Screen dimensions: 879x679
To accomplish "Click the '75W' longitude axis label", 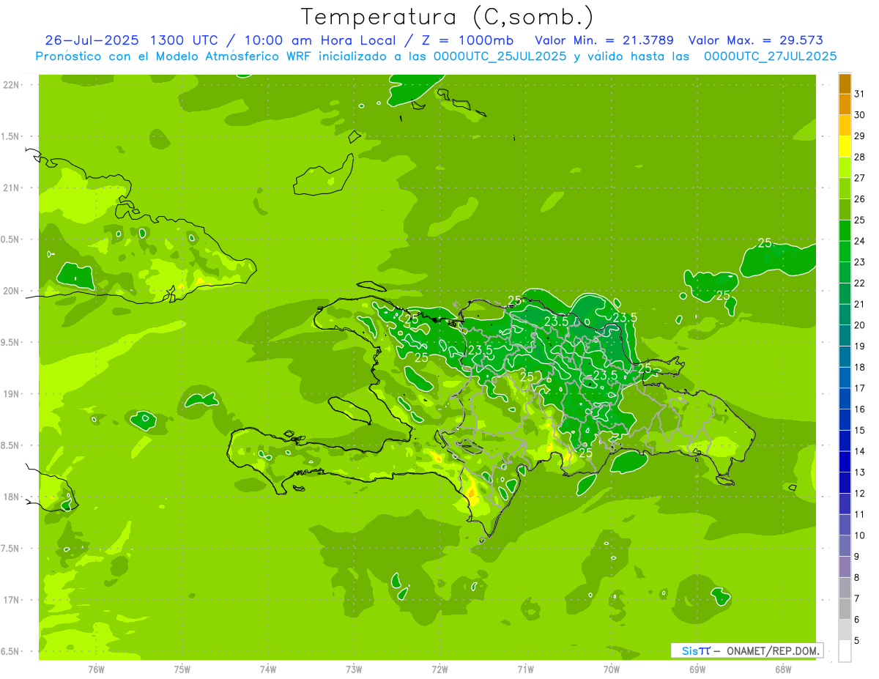I will pos(182,669).
